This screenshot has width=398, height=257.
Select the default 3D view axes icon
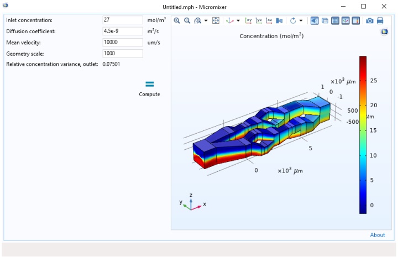[x=230, y=20]
